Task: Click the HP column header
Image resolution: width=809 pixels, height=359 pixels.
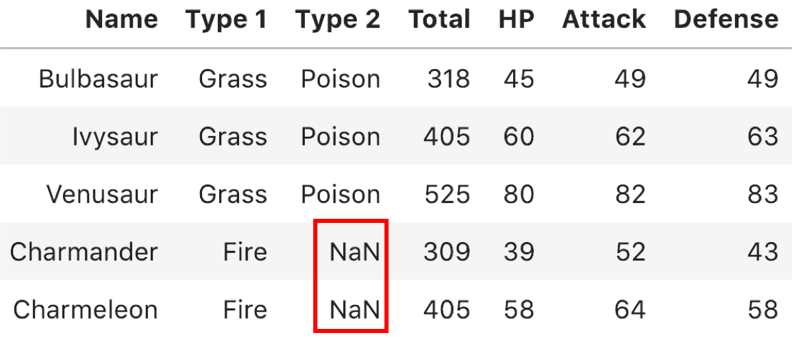Action: point(516,19)
